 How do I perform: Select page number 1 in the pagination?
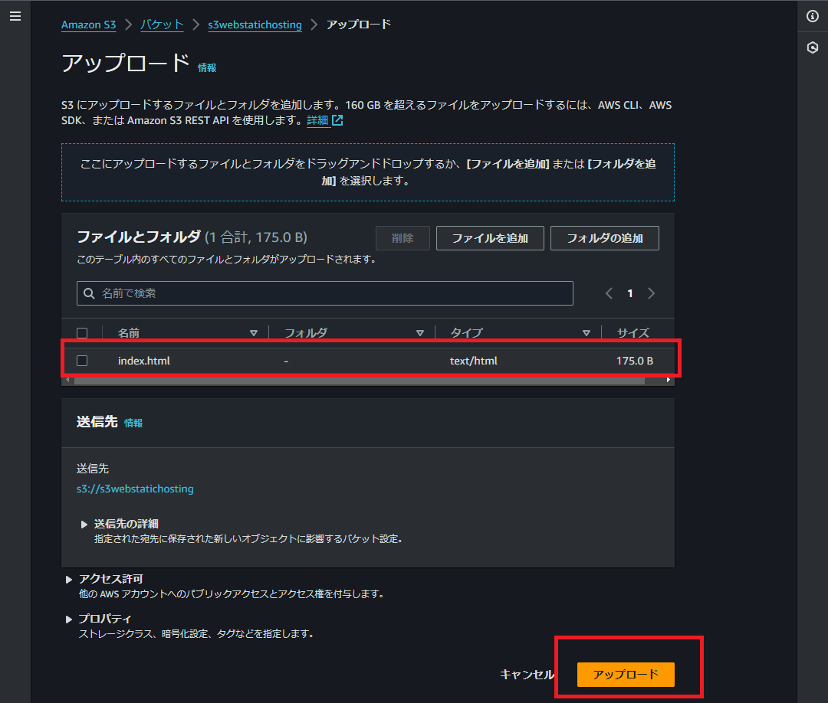click(x=629, y=293)
